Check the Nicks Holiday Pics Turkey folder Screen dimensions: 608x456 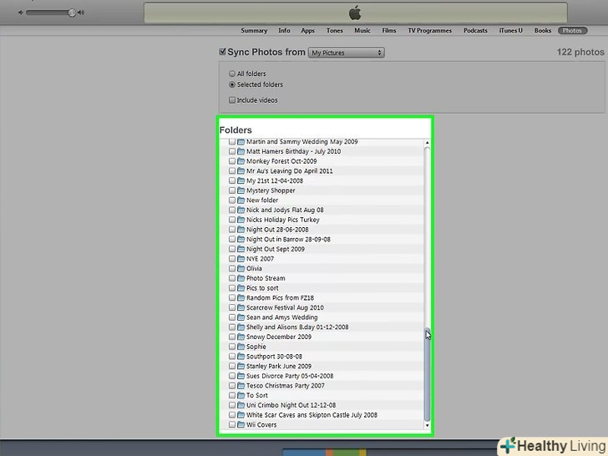coord(232,220)
